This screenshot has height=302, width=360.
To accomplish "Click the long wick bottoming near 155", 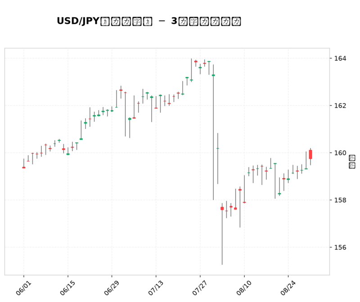I will click(x=222, y=234).
